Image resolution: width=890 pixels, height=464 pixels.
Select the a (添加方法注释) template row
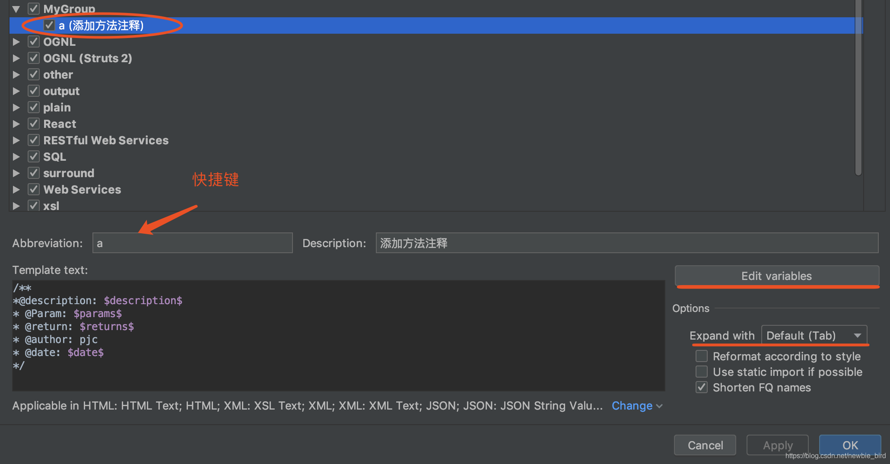coord(435,25)
